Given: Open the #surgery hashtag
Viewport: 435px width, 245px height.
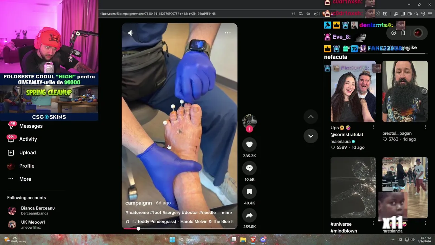Looking at the screenshot, I should [x=171, y=212].
